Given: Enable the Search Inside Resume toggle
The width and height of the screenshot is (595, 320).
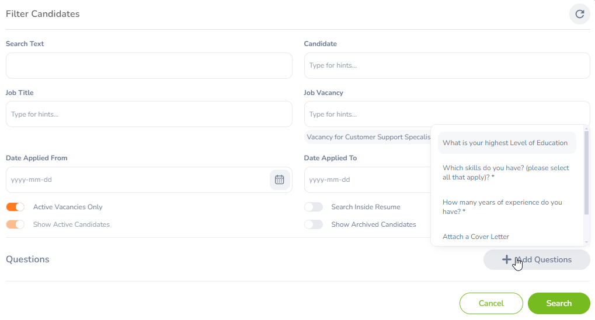Looking at the screenshot, I should 314,207.
